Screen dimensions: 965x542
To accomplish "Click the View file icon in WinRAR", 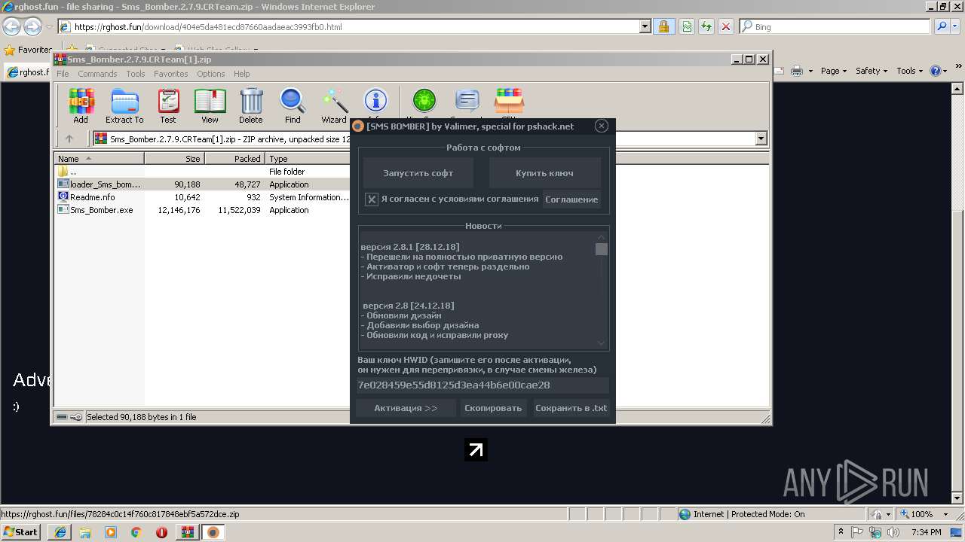I will (210, 105).
